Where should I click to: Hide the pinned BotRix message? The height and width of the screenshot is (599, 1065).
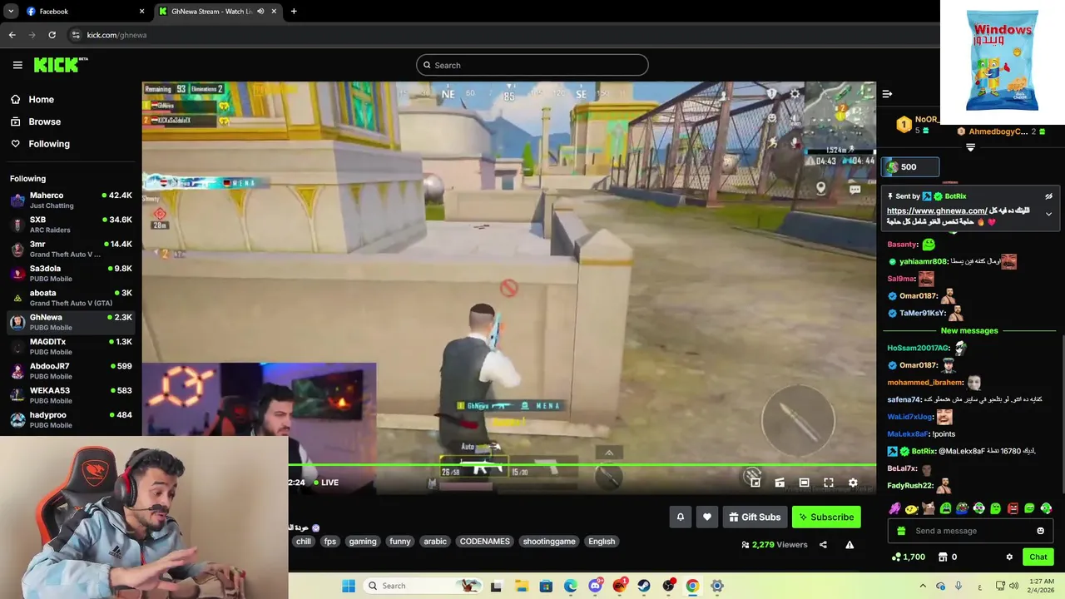[1048, 196]
